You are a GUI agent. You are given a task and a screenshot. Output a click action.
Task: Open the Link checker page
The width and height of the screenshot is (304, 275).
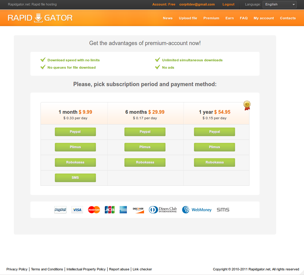tap(142, 269)
